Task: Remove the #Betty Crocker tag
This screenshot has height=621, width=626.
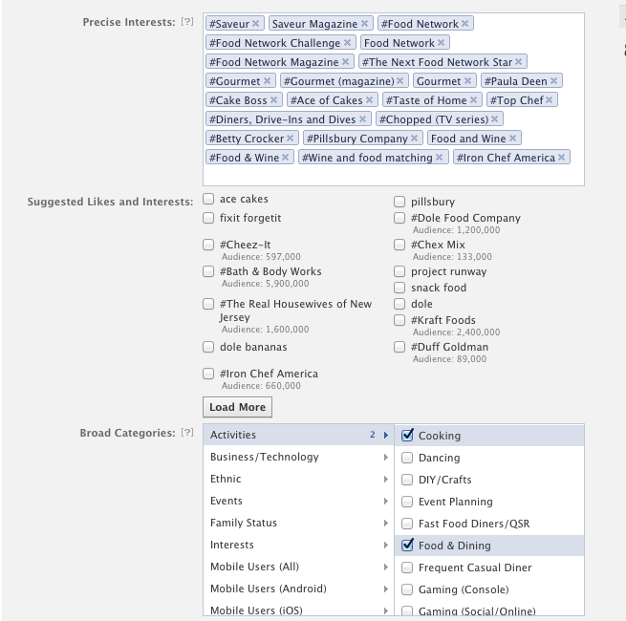Action: 290,139
